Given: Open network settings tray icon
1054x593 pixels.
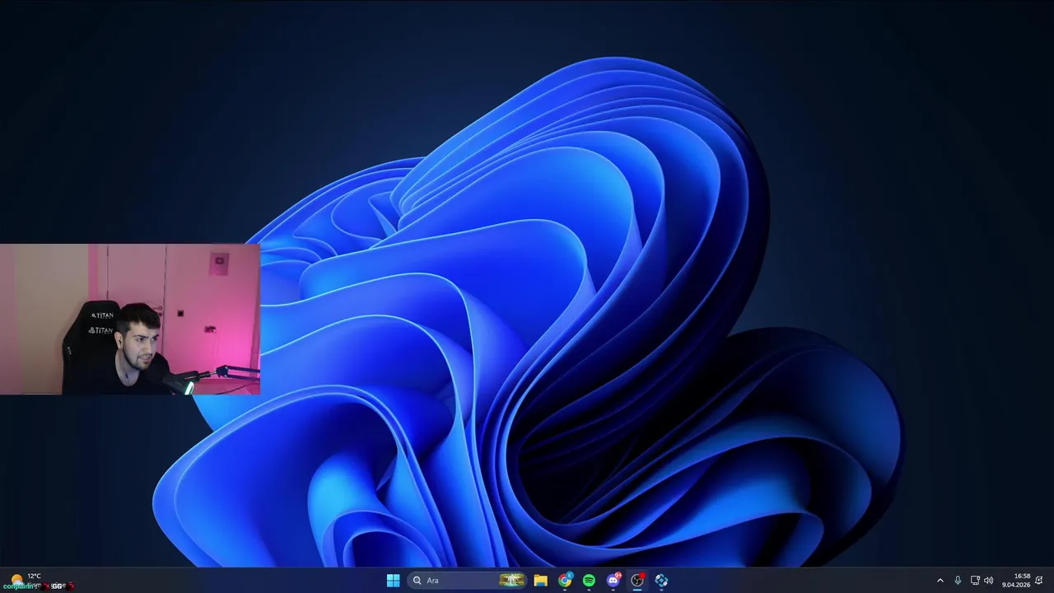Looking at the screenshot, I should [x=975, y=581].
